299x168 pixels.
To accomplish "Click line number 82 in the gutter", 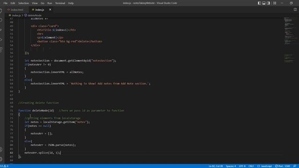I will pyautogui.click(x=11, y=153).
